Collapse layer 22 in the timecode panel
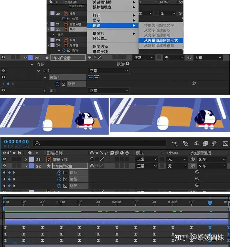Screen dimensions: 230x247 pyautogui.click(x=27, y=166)
